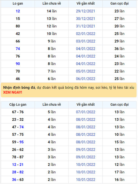Select 15 lần in row 59 - 95
Image resolution: width=138 pixels, height=184 pixels.
pos(120,142)
